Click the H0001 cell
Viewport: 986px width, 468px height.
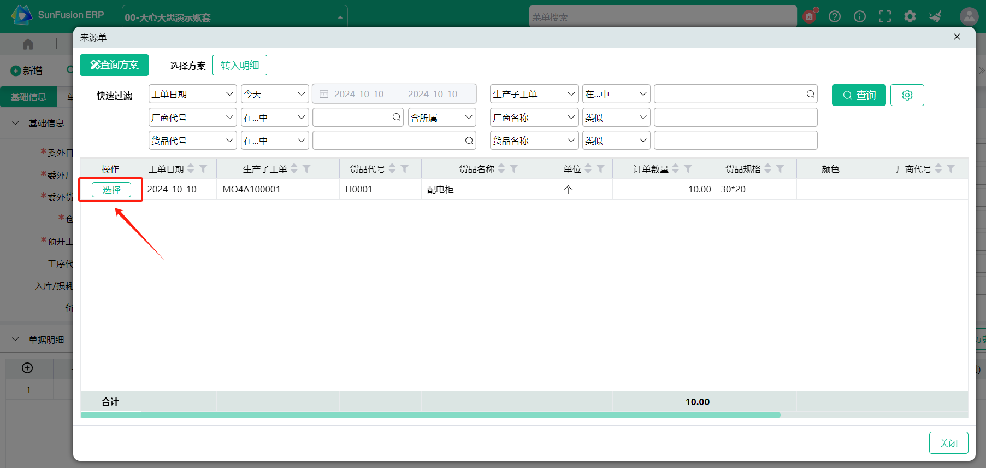click(x=380, y=189)
